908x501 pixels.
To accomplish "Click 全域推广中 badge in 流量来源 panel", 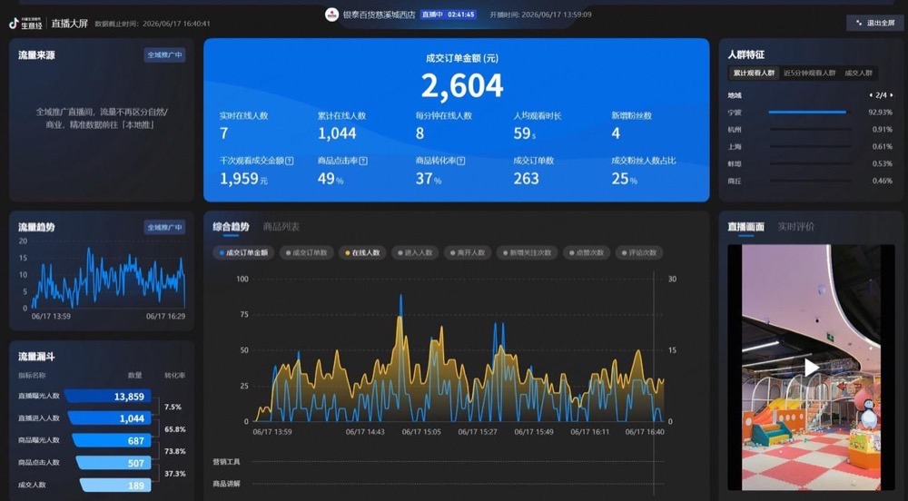I will [x=164, y=55].
